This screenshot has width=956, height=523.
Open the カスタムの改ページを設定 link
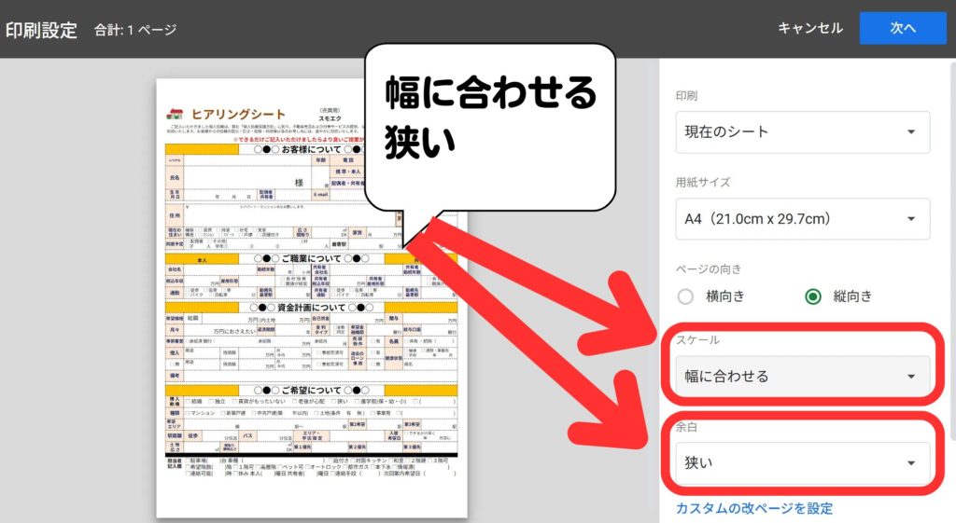753,508
